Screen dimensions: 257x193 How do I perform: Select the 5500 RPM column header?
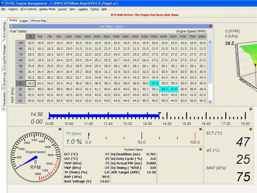154,37
